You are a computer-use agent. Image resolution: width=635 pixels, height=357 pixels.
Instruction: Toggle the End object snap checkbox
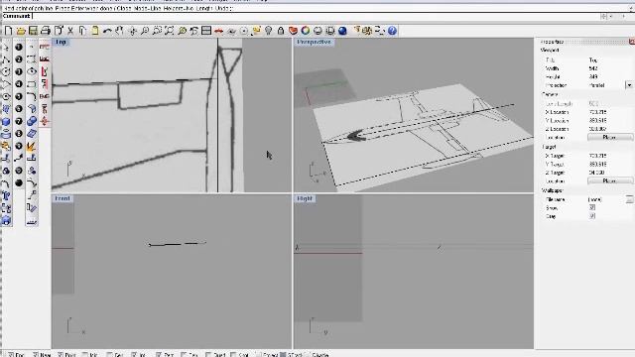click(11, 355)
